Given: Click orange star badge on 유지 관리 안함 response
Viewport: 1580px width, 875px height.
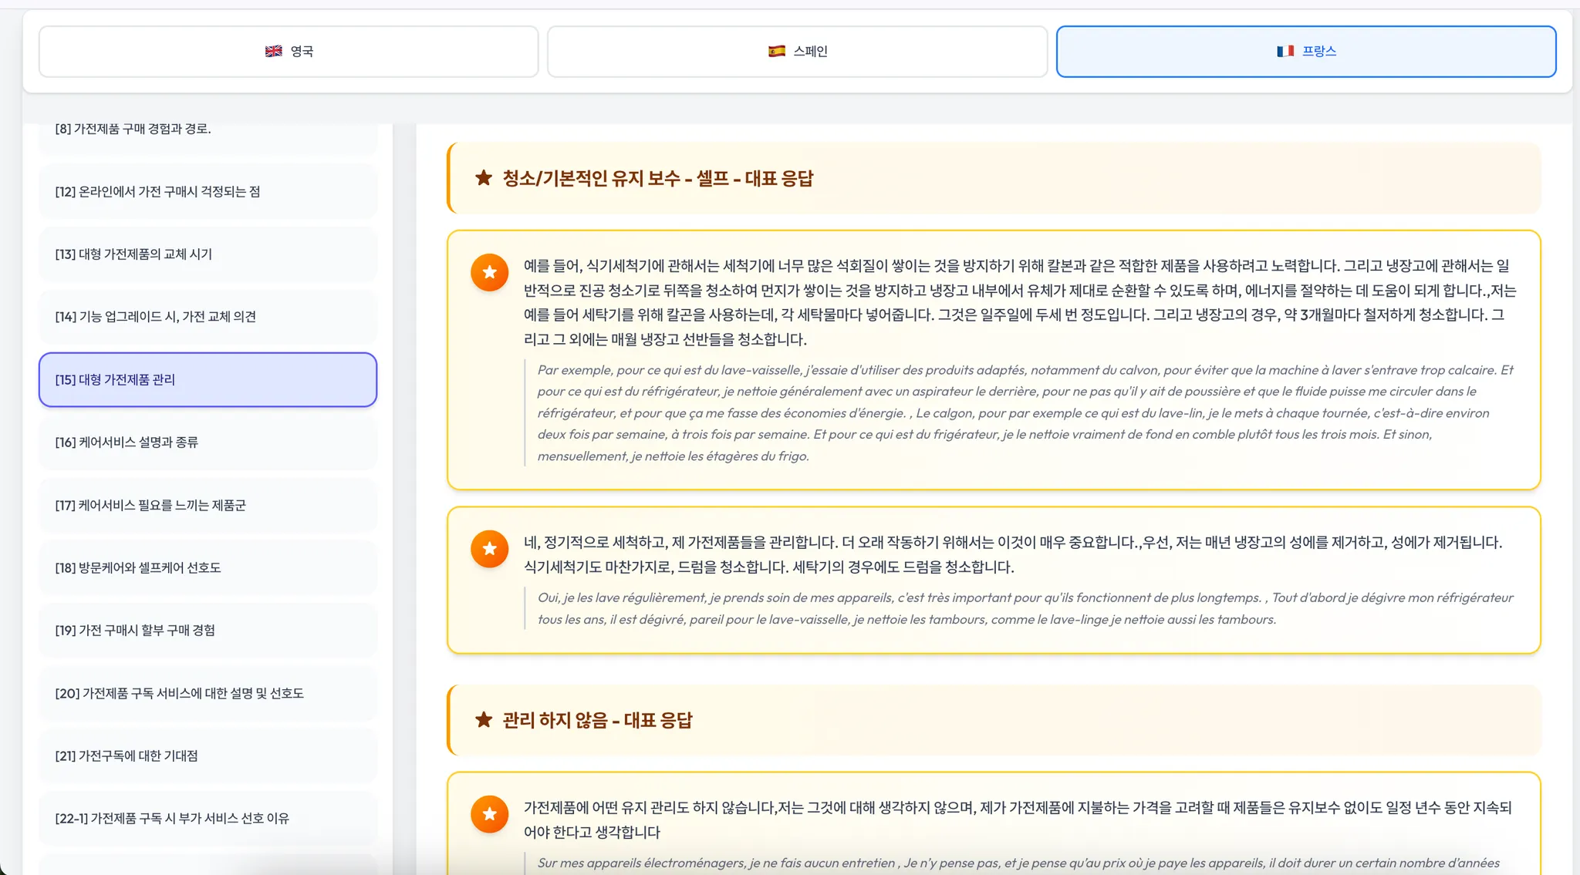Looking at the screenshot, I should click(489, 814).
